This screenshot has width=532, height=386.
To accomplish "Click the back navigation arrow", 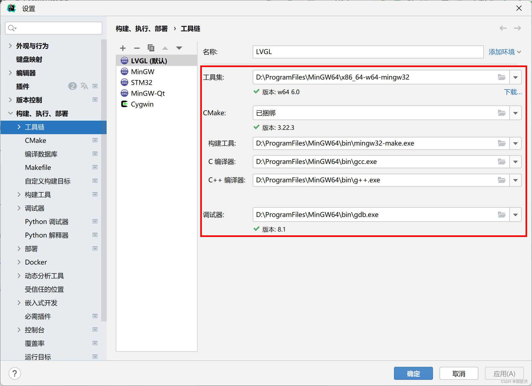I will point(503,28).
